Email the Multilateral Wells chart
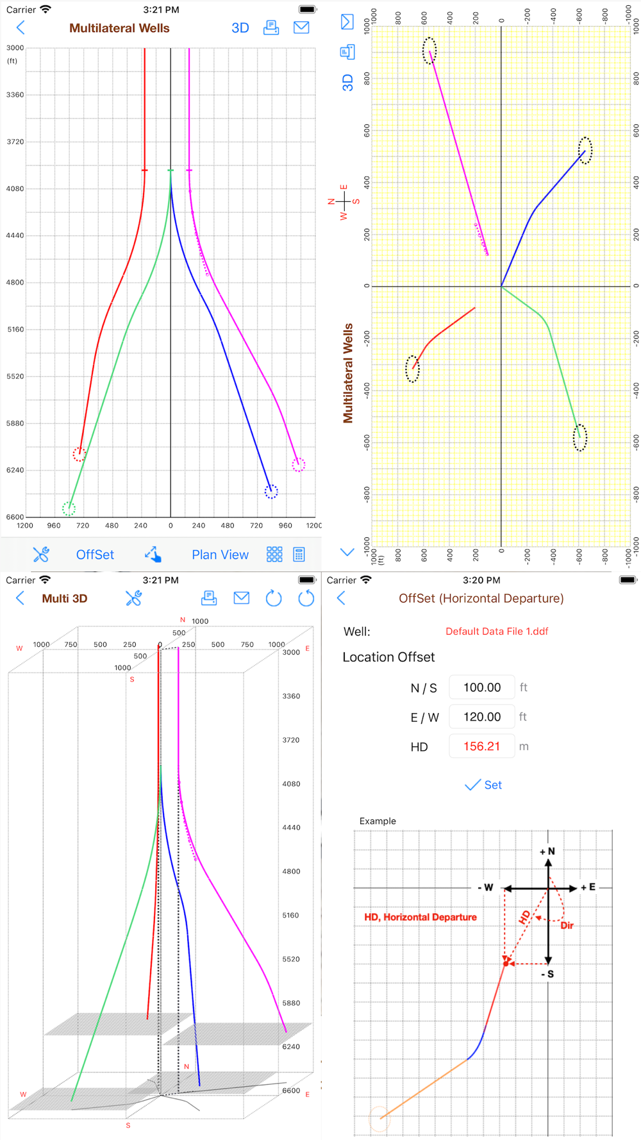 click(x=301, y=28)
